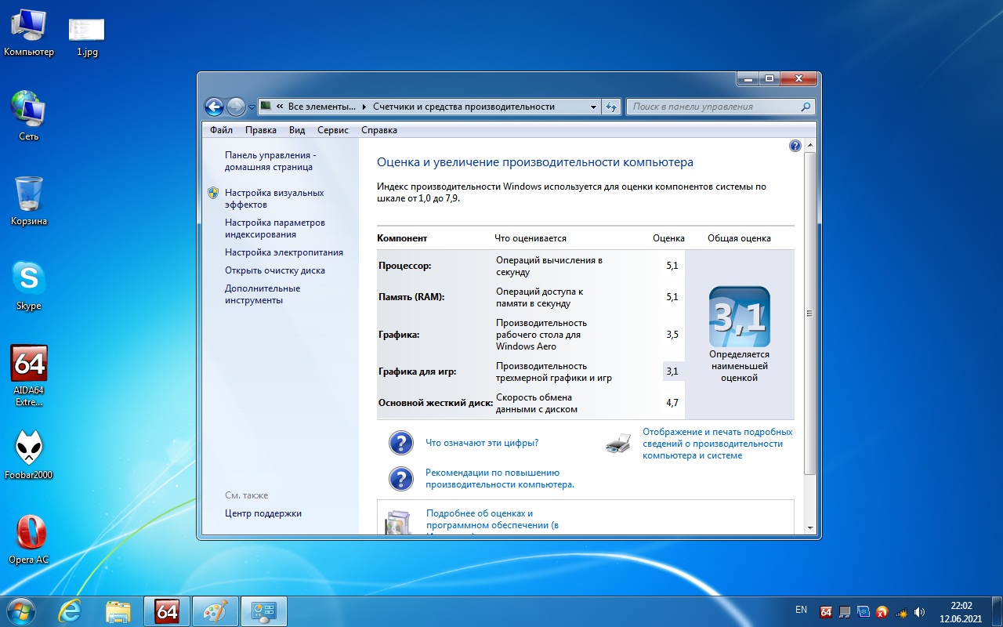Open the address bar history dropdown
The image size is (1003, 627).
point(592,107)
